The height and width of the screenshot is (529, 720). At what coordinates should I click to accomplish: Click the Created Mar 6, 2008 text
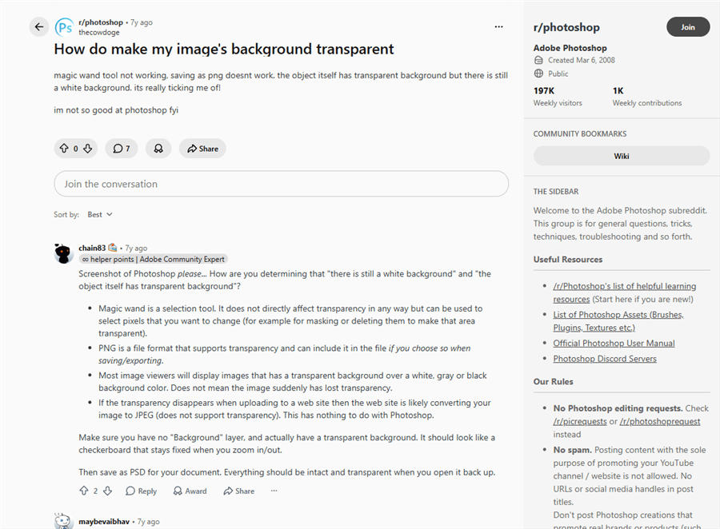582,60
